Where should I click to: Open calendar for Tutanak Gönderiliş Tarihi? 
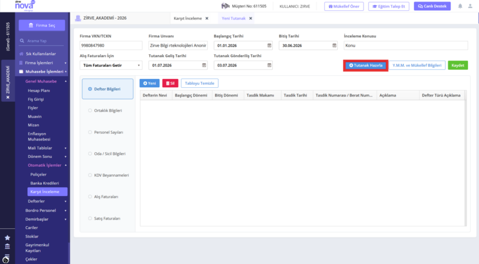pyautogui.click(x=269, y=65)
